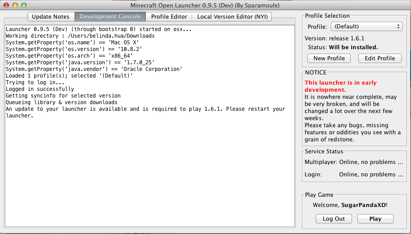Viewport: 411px width, 234px height.
Task: Click the Multiplayer service status row
Action: (x=354, y=162)
